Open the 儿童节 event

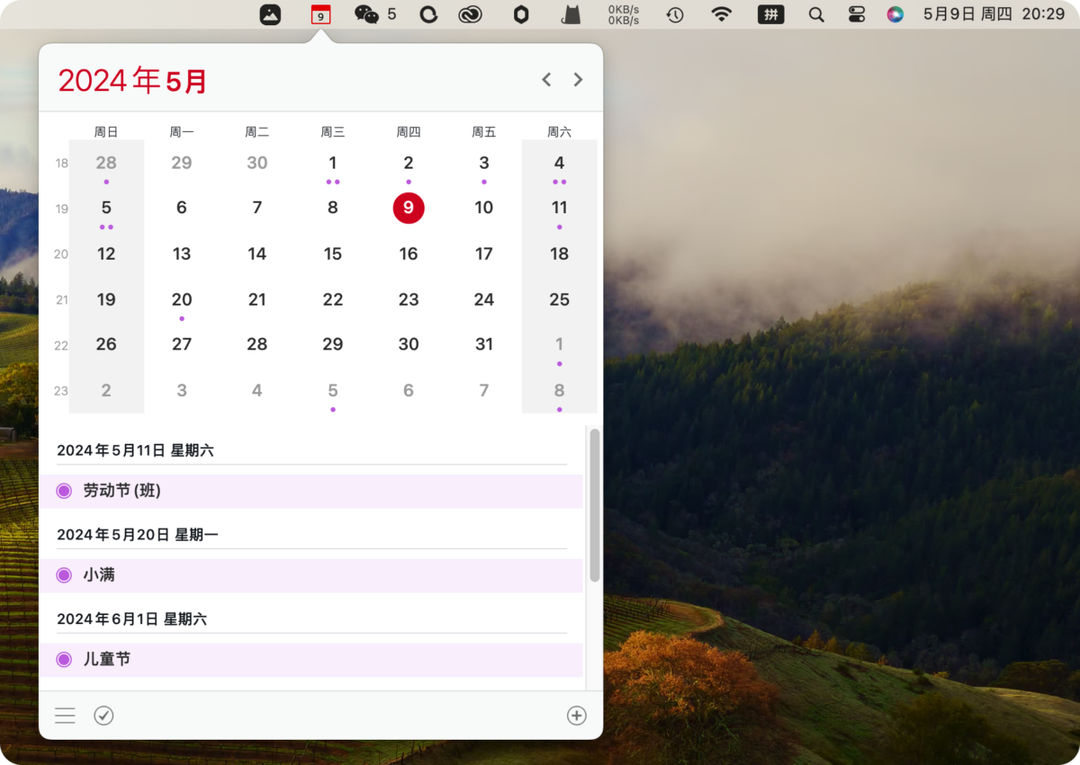click(x=311, y=660)
